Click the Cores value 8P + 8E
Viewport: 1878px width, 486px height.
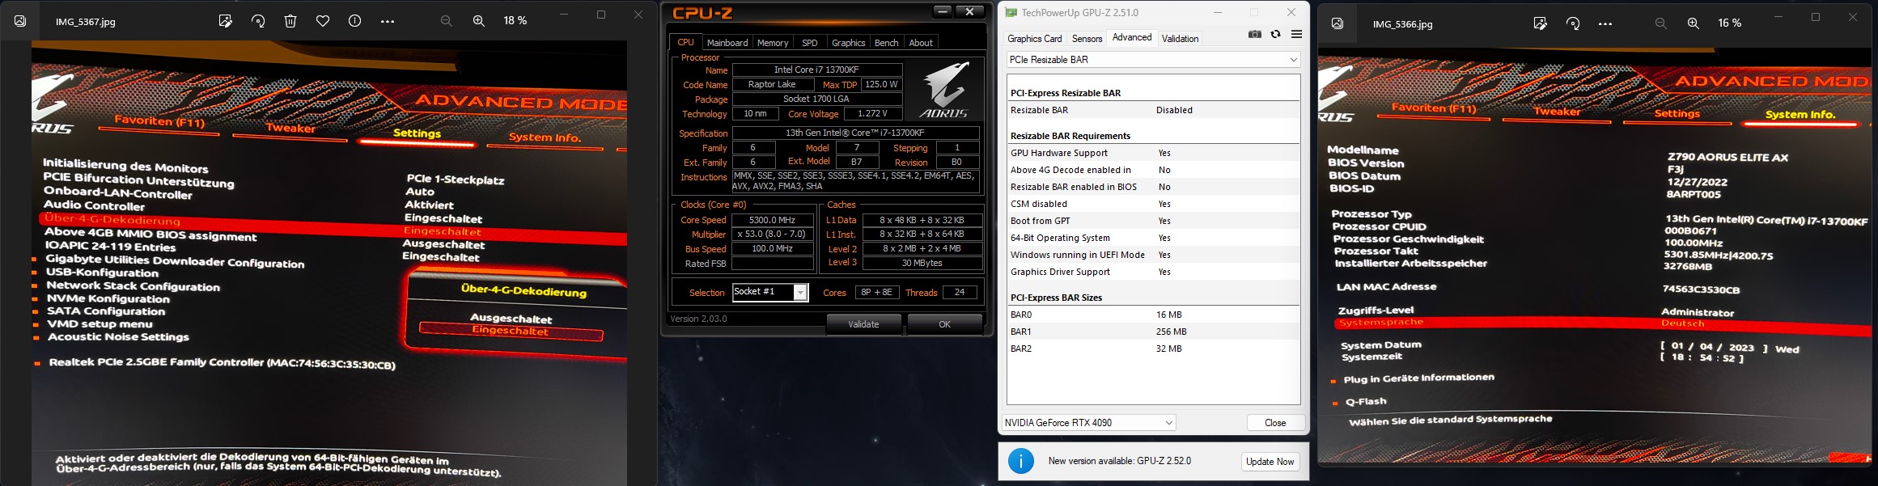877,292
